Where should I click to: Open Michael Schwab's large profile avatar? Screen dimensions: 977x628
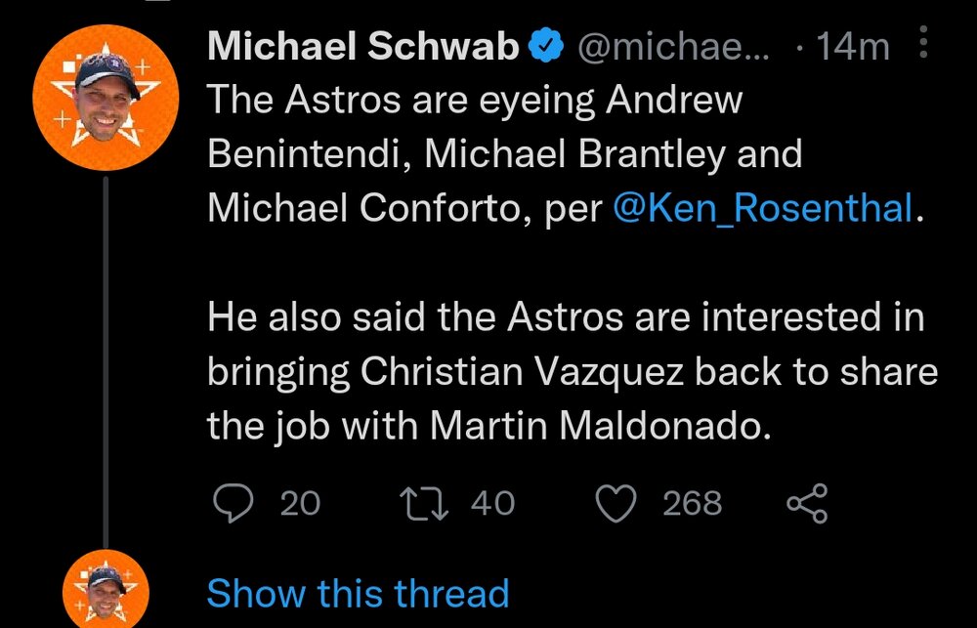tap(106, 98)
